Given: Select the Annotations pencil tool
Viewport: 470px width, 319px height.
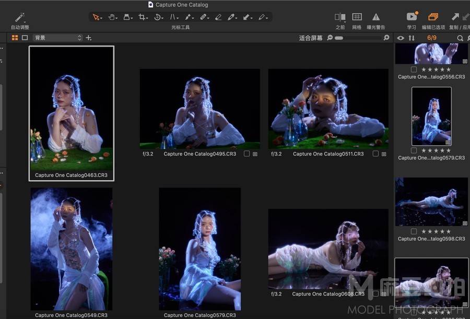Looking at the screenshot, I should tap(262, 17).
